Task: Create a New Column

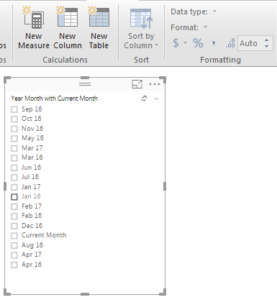Action: point(68,28)
